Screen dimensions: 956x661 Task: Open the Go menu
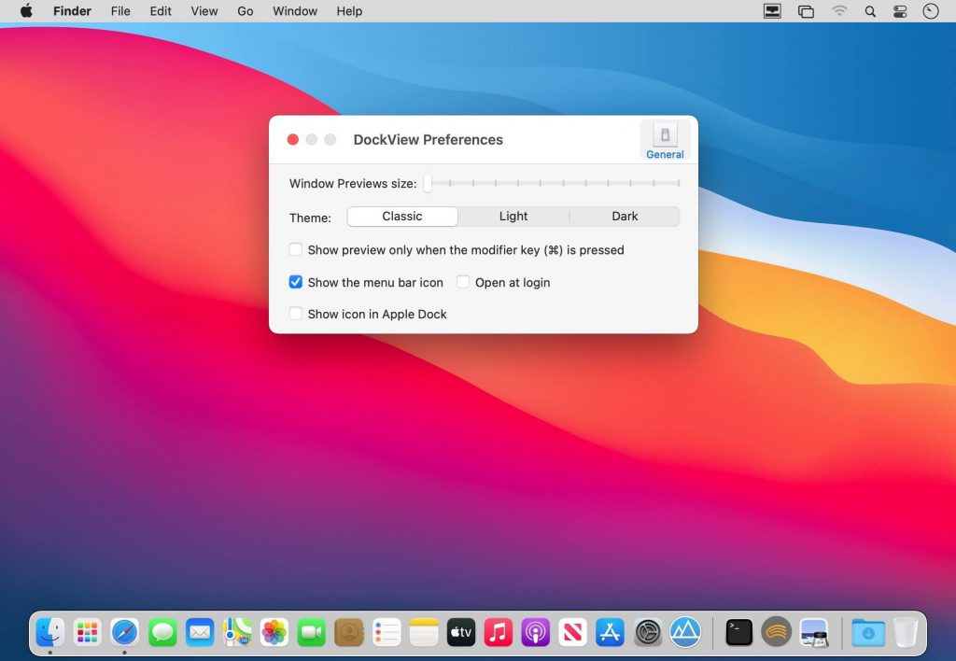point(245,11)
